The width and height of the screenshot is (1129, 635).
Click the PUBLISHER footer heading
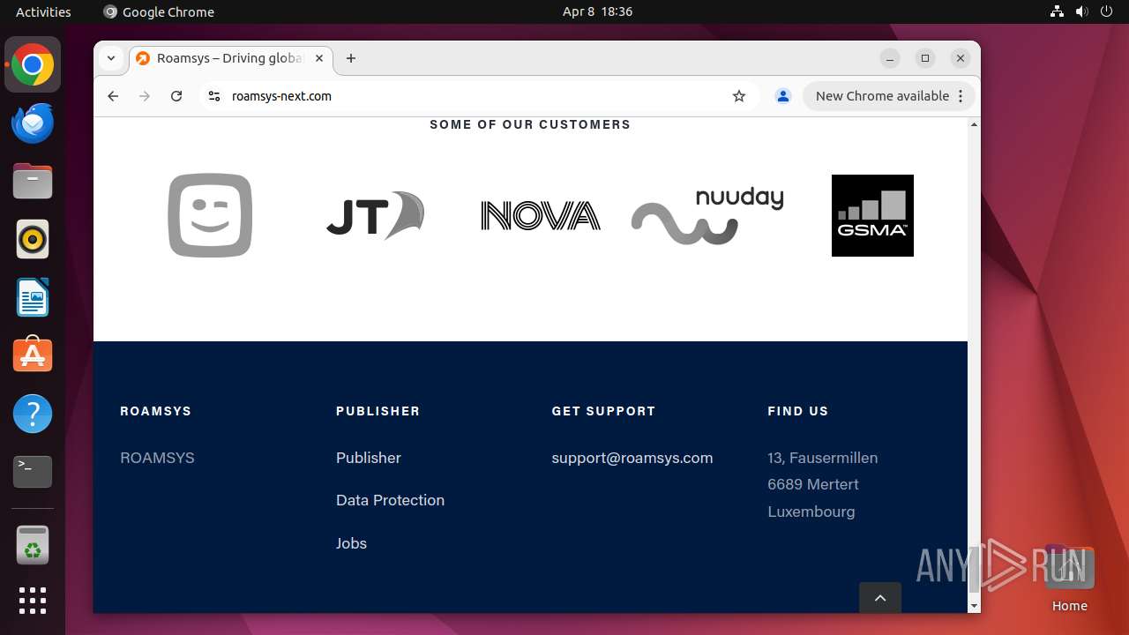click(x=378, y=411)
